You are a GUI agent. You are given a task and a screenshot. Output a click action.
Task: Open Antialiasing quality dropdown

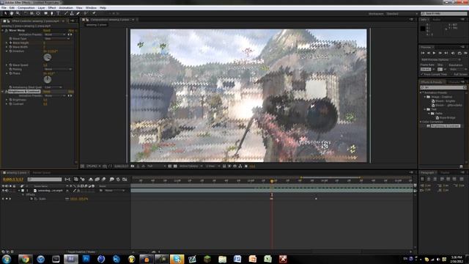53,87
